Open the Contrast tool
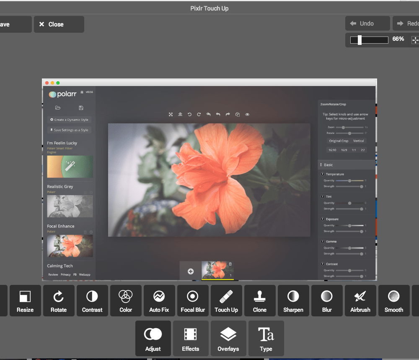The width and height of the screenshot is (419, 360). (x=92, y=300)
